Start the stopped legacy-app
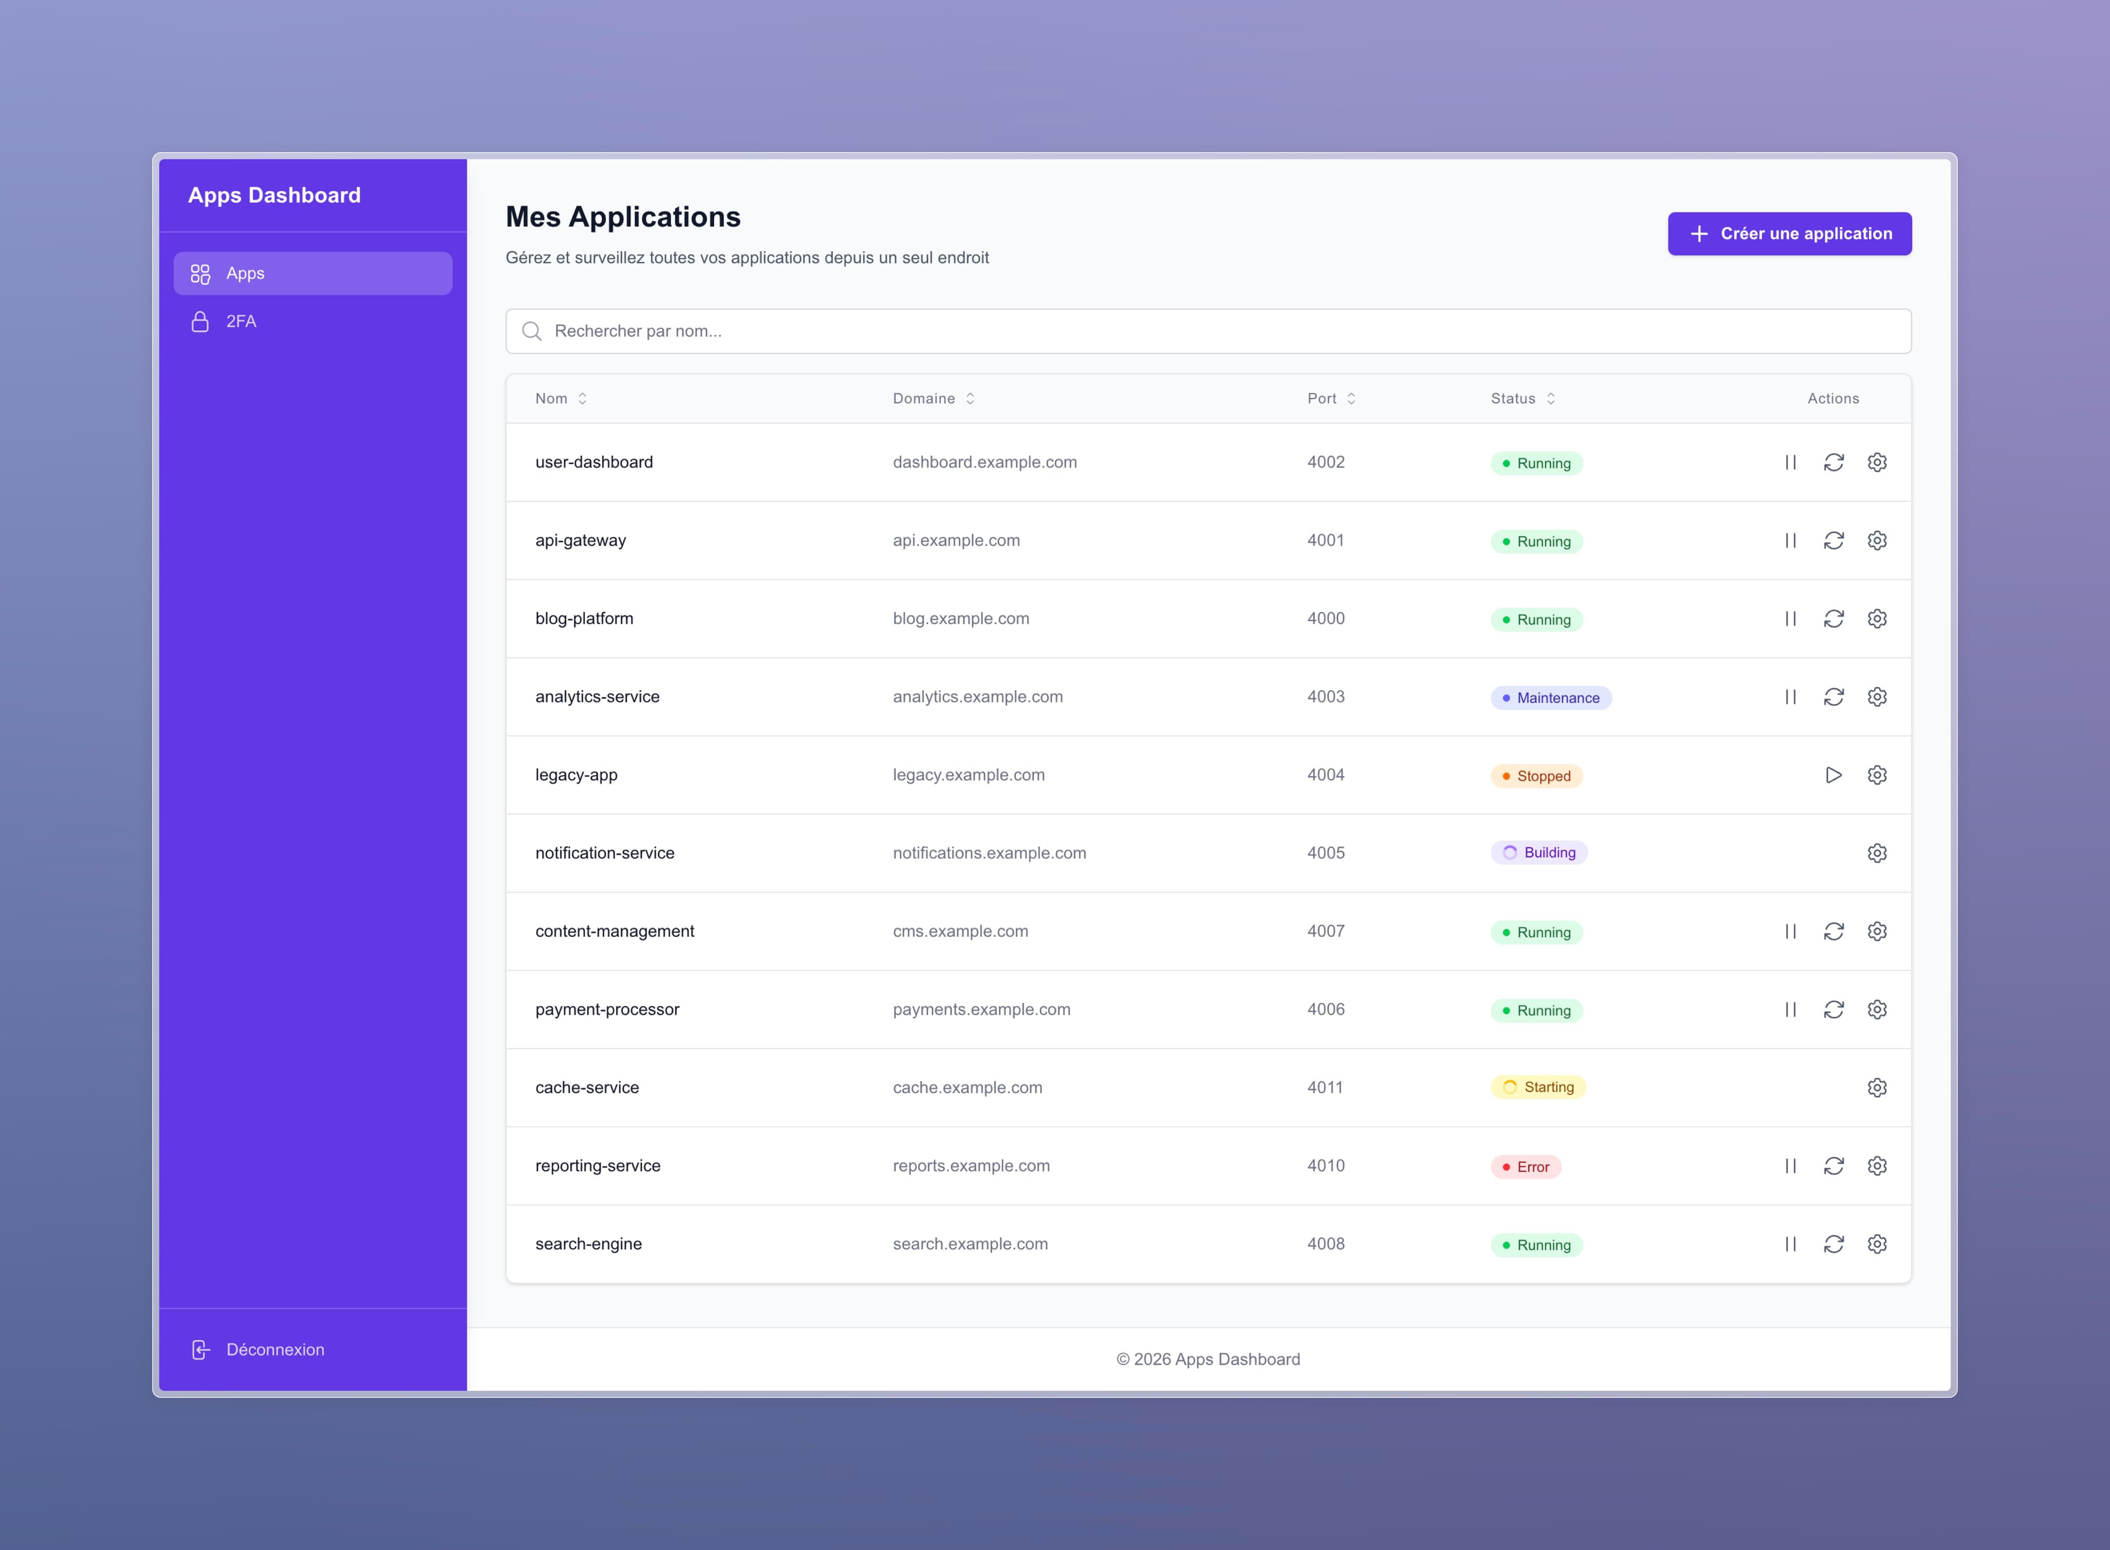The image size is (2110, 1550). click(1834, 774)
